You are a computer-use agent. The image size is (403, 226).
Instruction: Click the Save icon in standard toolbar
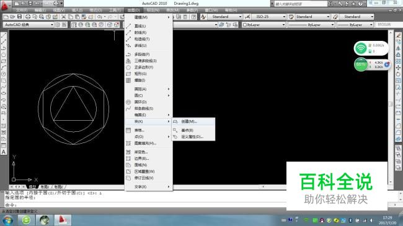click(19, 17)
